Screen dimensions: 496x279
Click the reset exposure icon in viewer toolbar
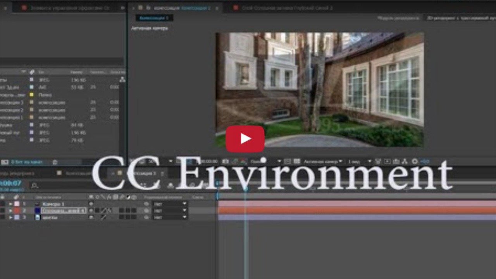coord(415,161)
